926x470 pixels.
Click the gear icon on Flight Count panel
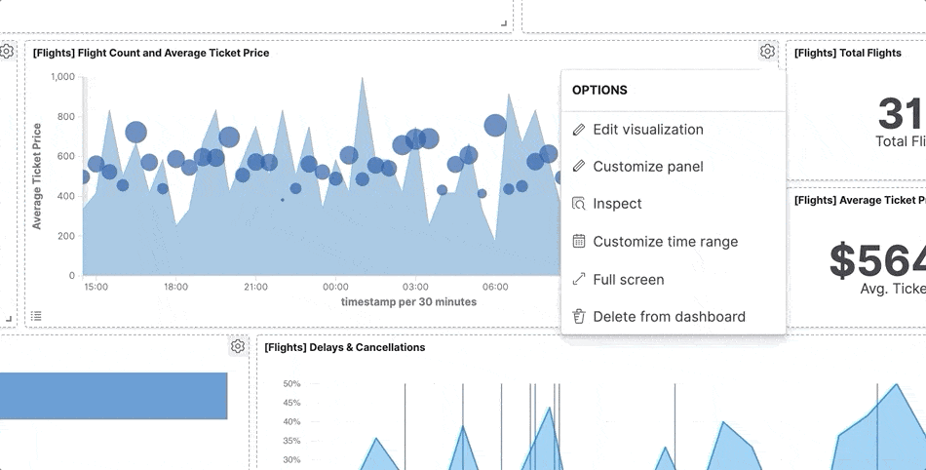pyautogui.click(x=767, y=52)
